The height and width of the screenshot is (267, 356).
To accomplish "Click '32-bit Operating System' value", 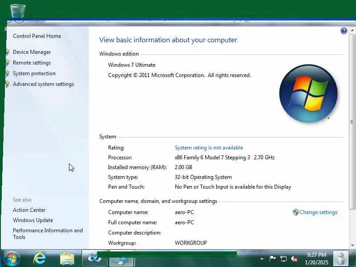I will click(203, 177).
